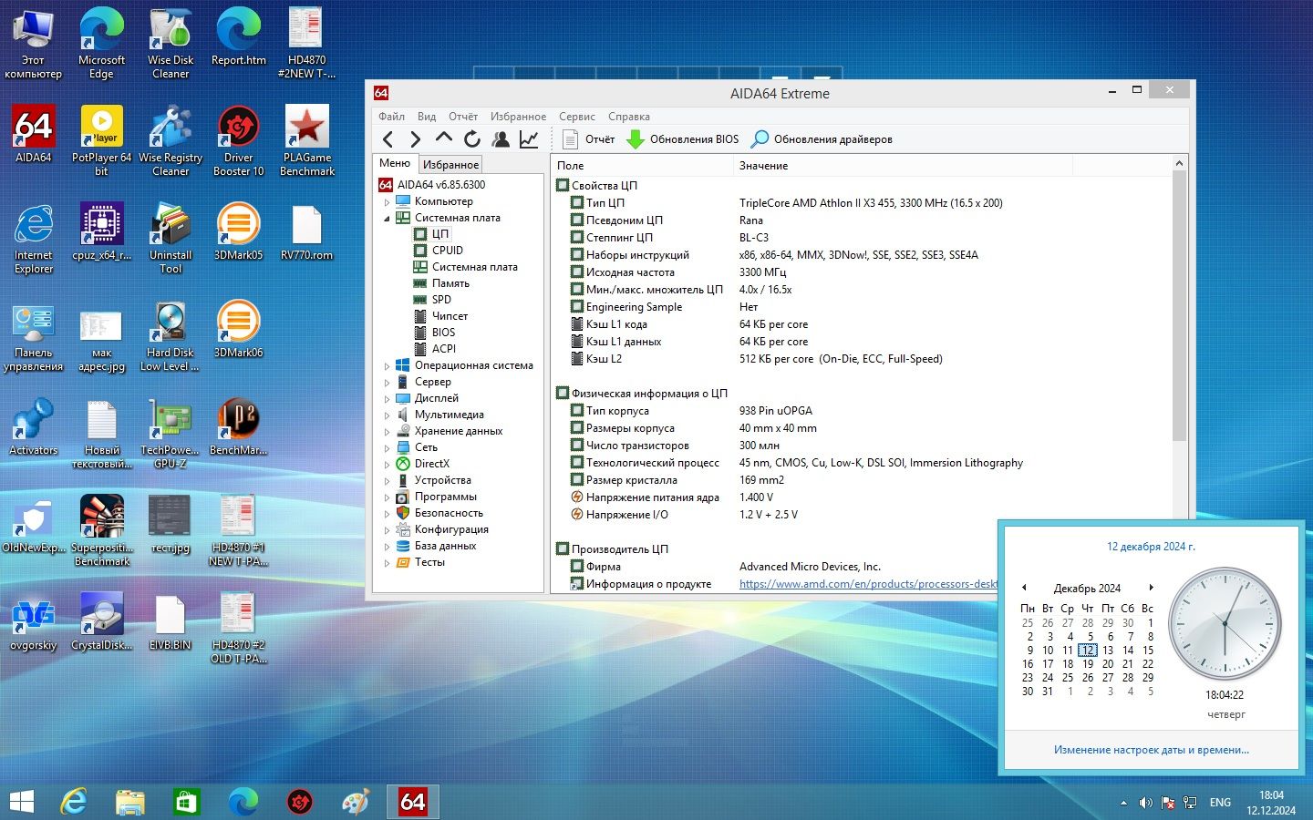Open the Сервис menu
This screenshot has height=820, width=1313.
577,117
